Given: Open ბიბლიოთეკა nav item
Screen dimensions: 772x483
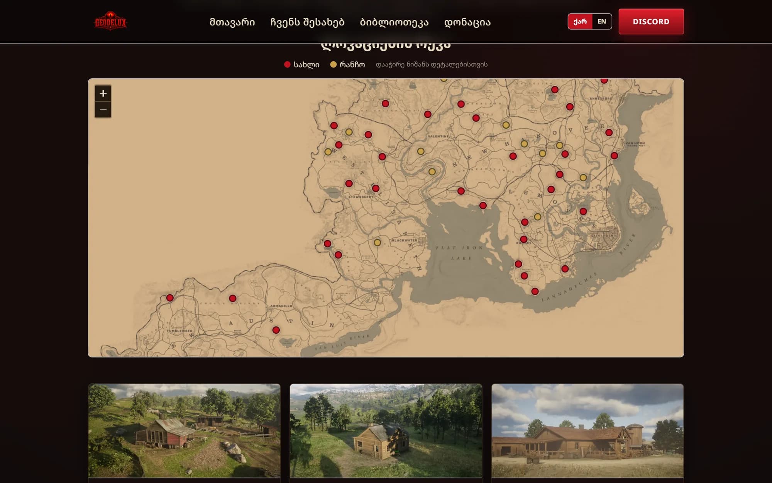Looking at the screenshot, I should 394,22.
